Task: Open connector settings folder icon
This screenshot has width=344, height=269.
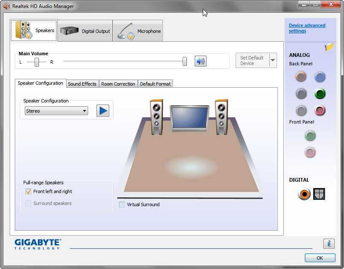Action: 329,47
